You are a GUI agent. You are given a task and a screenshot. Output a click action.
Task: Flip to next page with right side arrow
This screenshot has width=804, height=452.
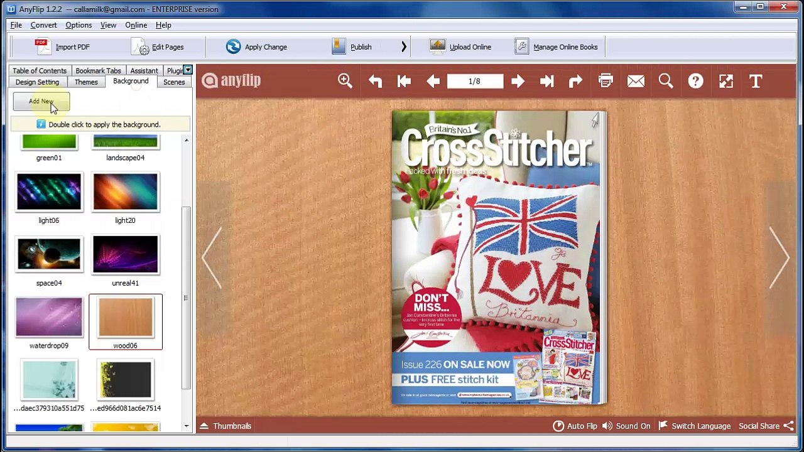click(780, 257)
